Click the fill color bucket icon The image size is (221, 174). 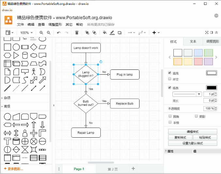coord(105,32)
